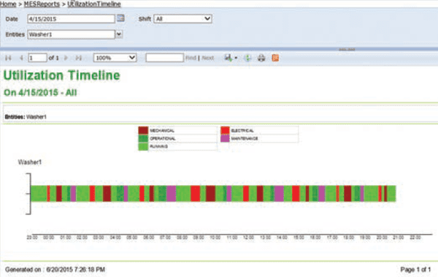Print the report using printer icon

[261, 58]
